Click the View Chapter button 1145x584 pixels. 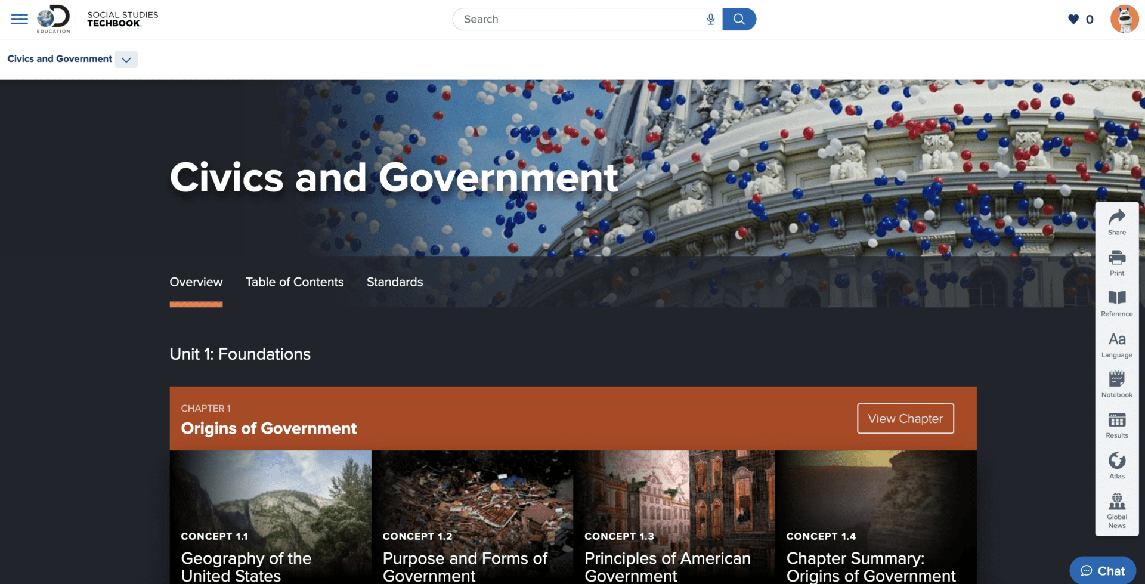[x=905, y=418]
